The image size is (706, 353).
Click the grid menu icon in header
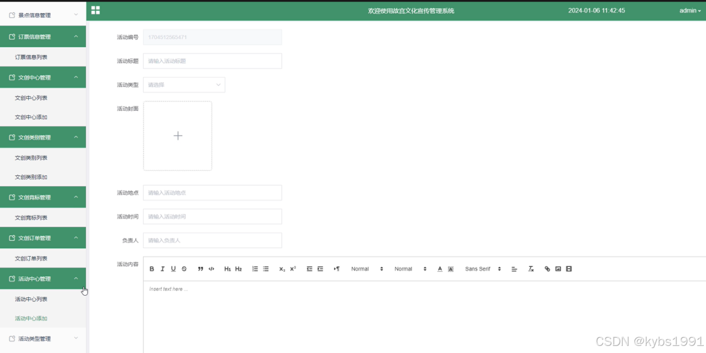coord(96,10)
